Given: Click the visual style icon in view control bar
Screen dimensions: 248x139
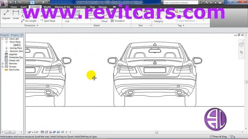Looking at the screenshot, I should tap(46, 132).
